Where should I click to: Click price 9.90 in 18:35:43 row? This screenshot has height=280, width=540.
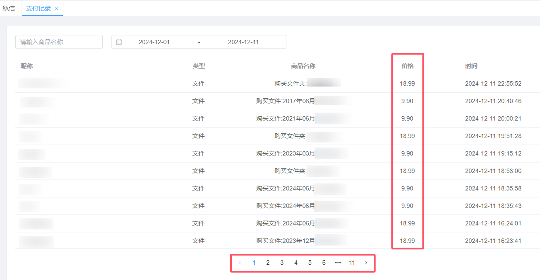pyautogui.click(x=408, y=206)
